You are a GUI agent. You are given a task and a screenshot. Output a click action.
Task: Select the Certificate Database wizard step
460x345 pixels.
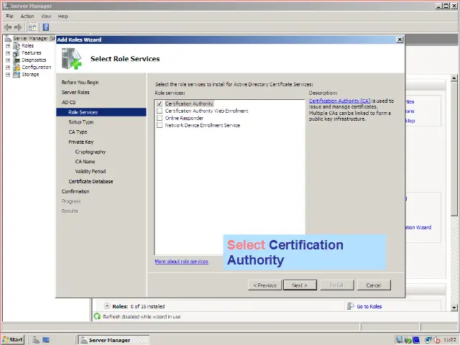pos(91,182)
